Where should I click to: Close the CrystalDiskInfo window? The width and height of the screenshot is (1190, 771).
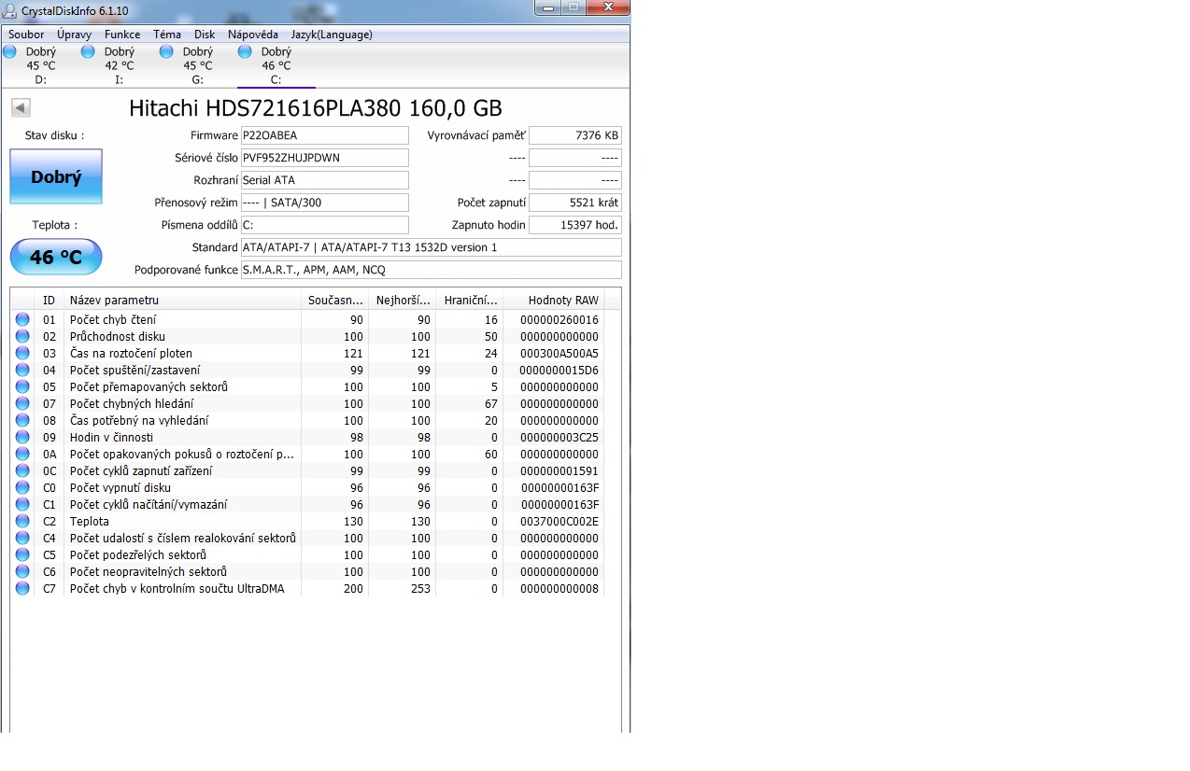point(606,7)
